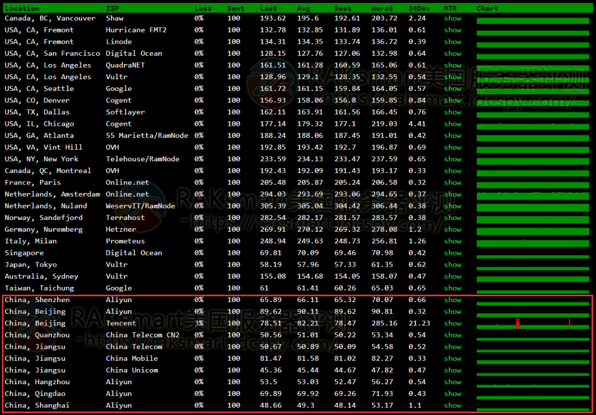Show MTR for Norway Sandefjord Terrahost
The height and width of the screenshot is (415, 596).
452,218
